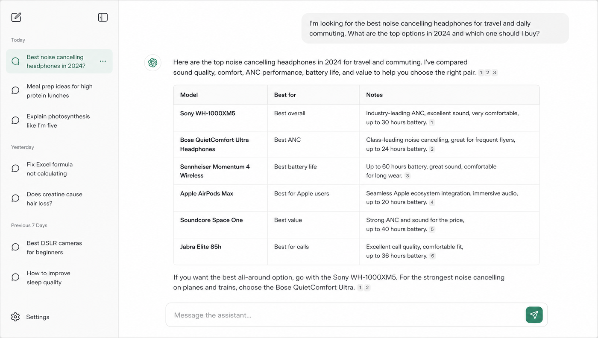Click citation 1 after the closing recommendation
Image resolution: width=598 pixels, height=338 pixels.
click(360, 288)
